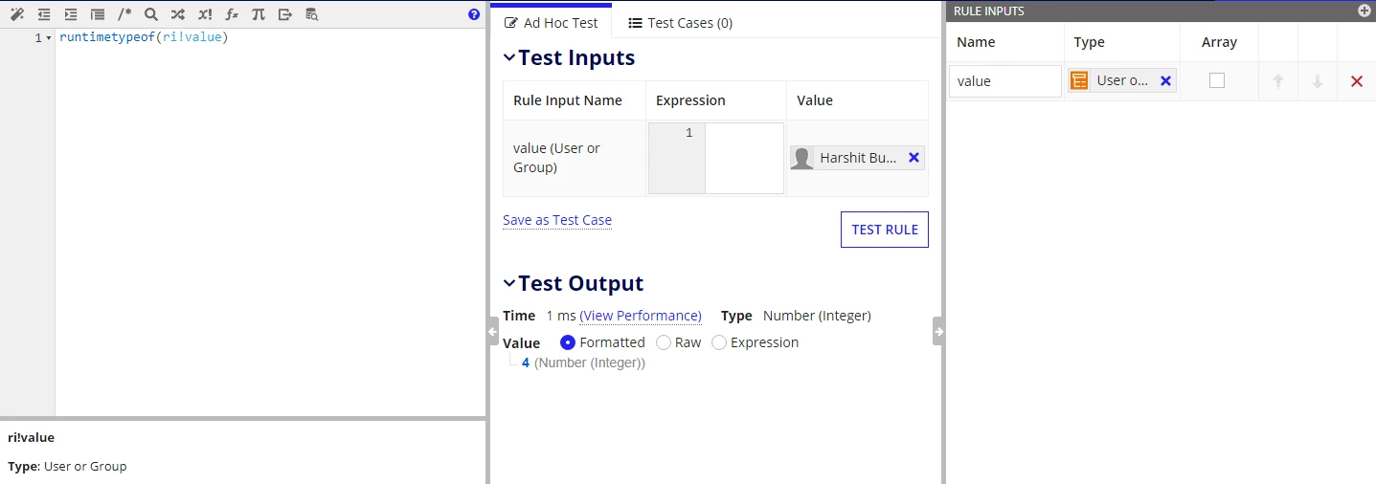This screenshot has width=1376, height=484.
Task: Click the auto-indent lines toolbar icon
Action: point(98,14)
